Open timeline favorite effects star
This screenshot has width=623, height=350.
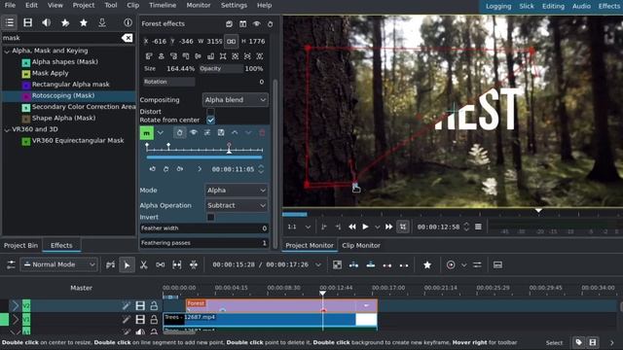(x=427, y=264)
